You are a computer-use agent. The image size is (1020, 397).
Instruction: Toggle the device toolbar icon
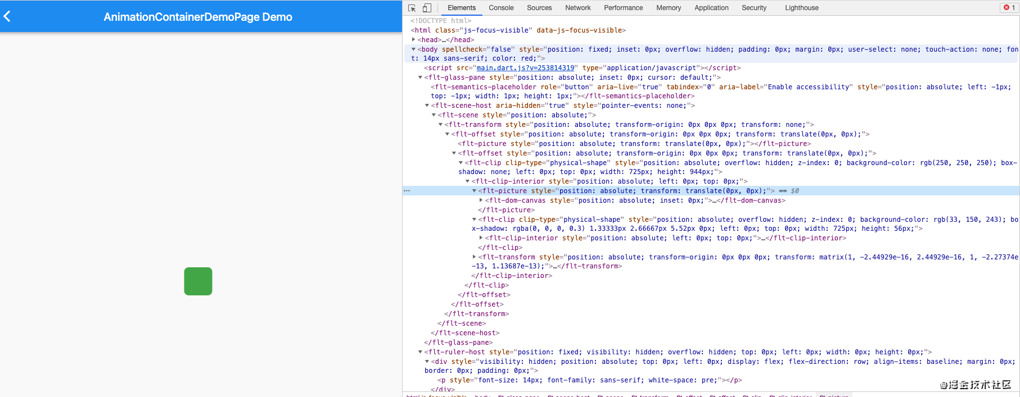point(427,8)
